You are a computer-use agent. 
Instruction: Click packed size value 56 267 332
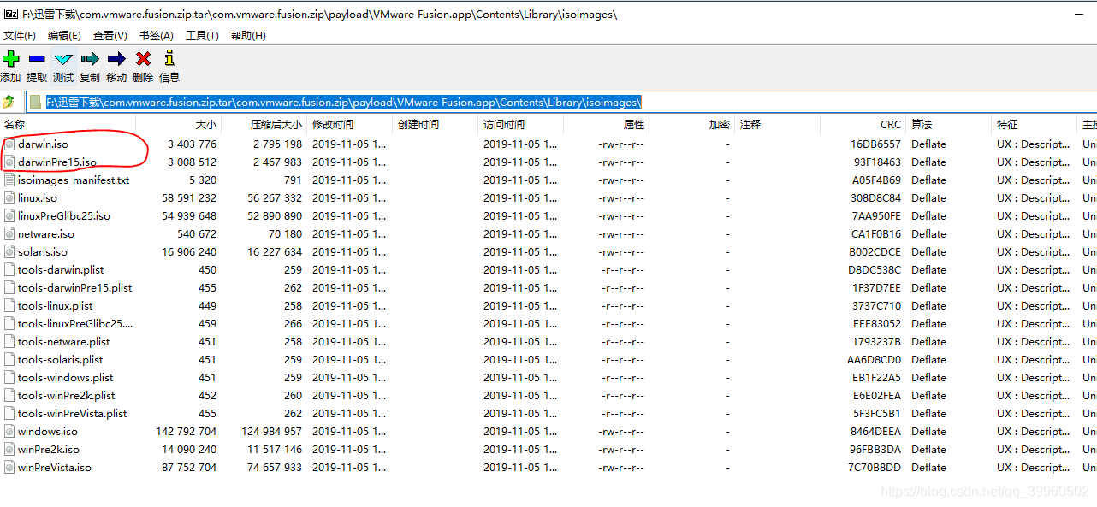click(275, 197)
